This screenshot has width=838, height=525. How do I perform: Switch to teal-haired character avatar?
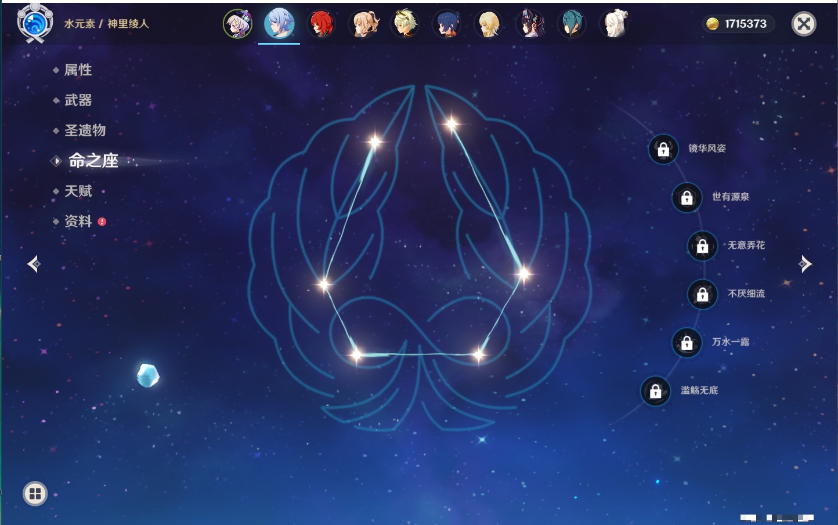[572, 24]
